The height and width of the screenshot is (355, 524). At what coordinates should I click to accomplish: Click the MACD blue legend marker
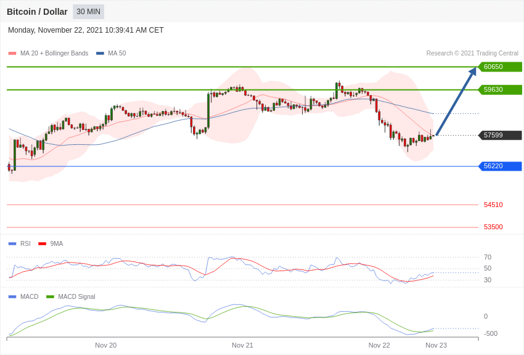point(12,297)
